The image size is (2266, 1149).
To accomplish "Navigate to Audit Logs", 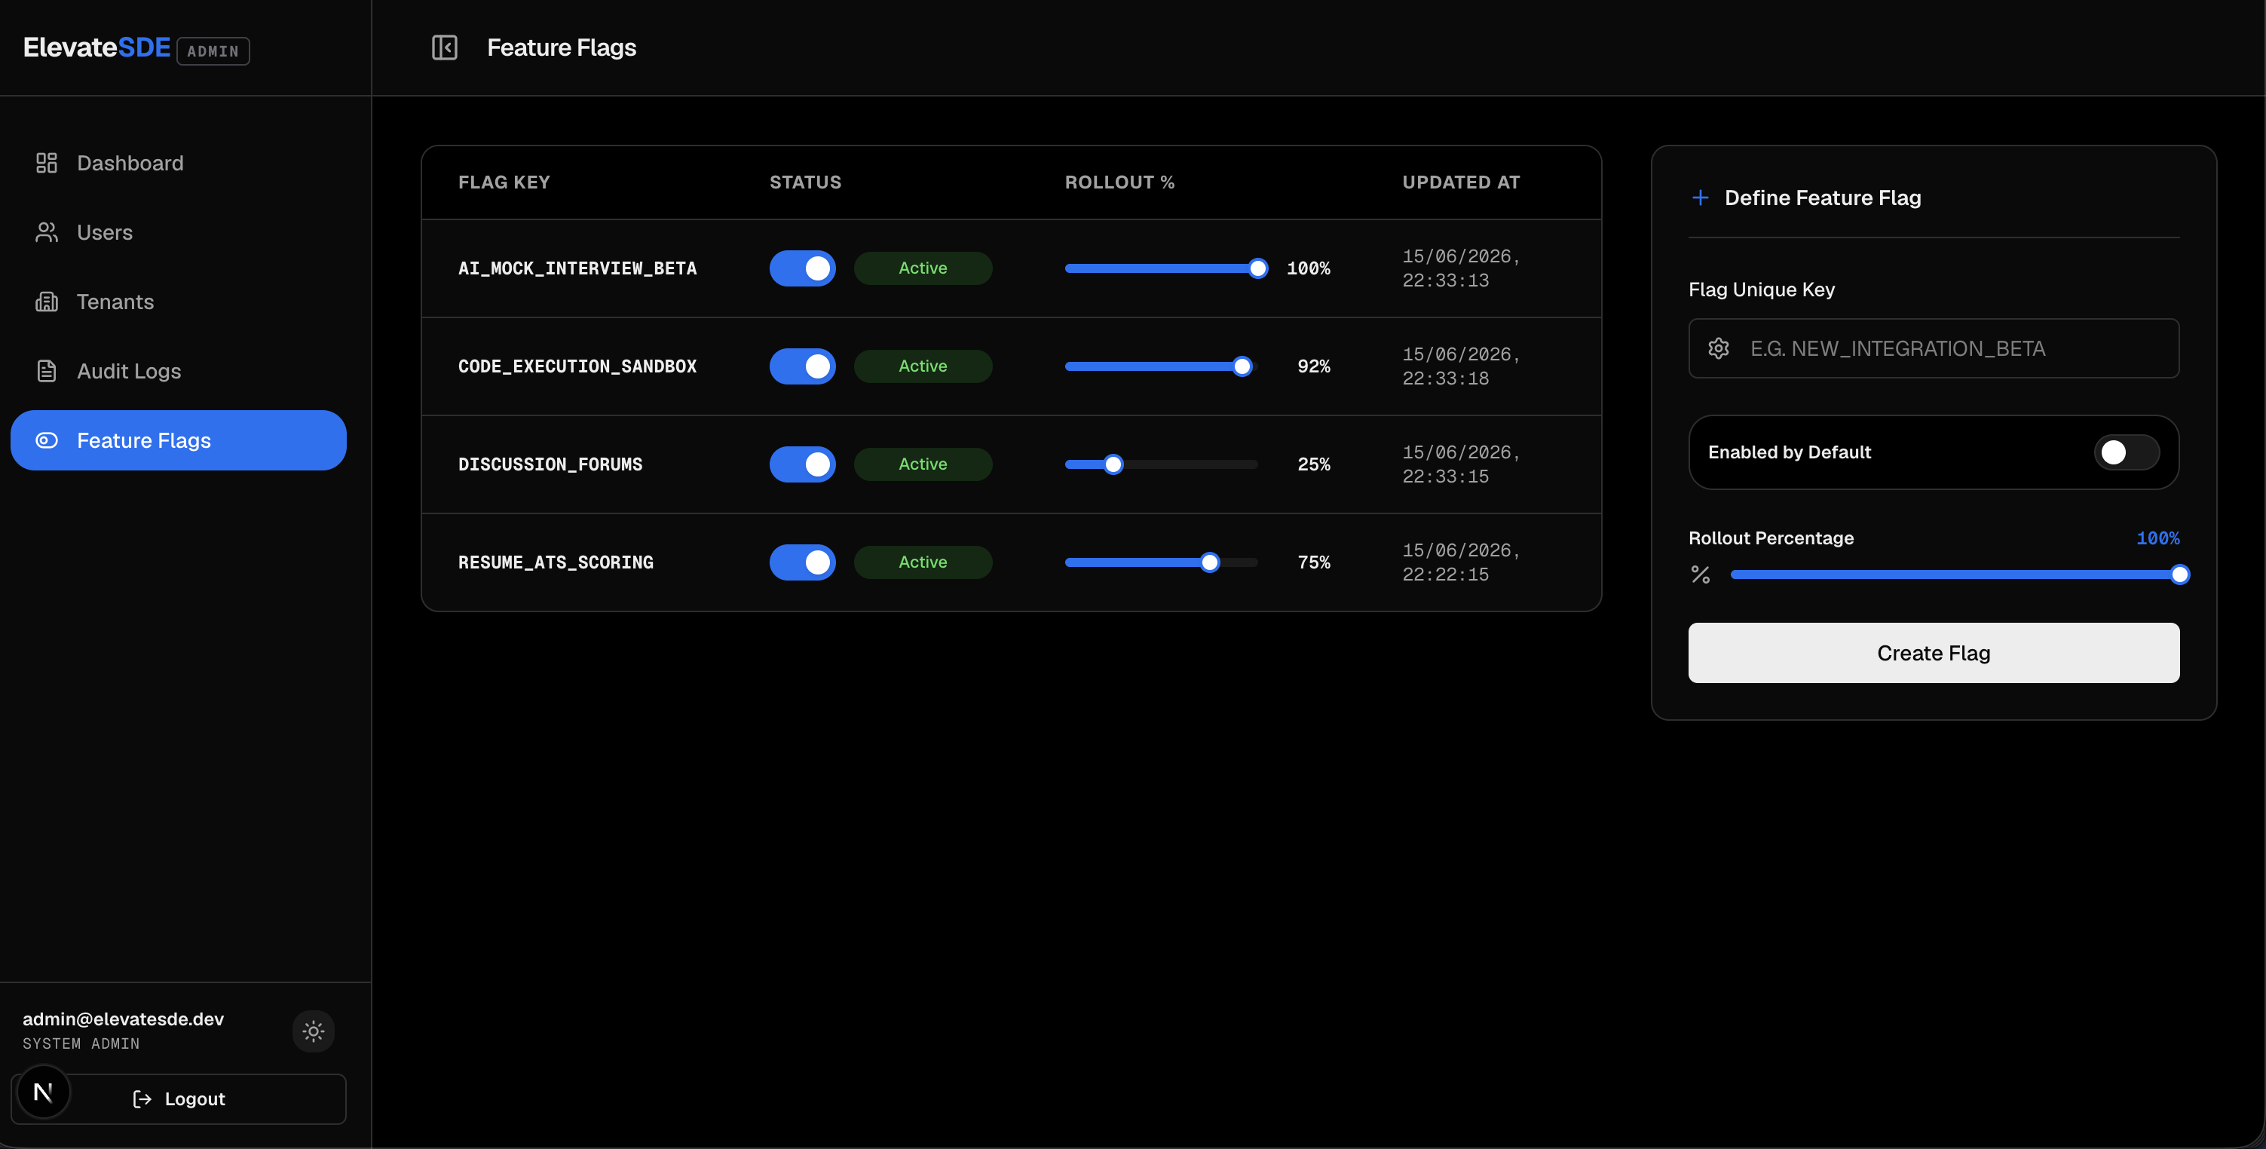I will coord(179,371).
